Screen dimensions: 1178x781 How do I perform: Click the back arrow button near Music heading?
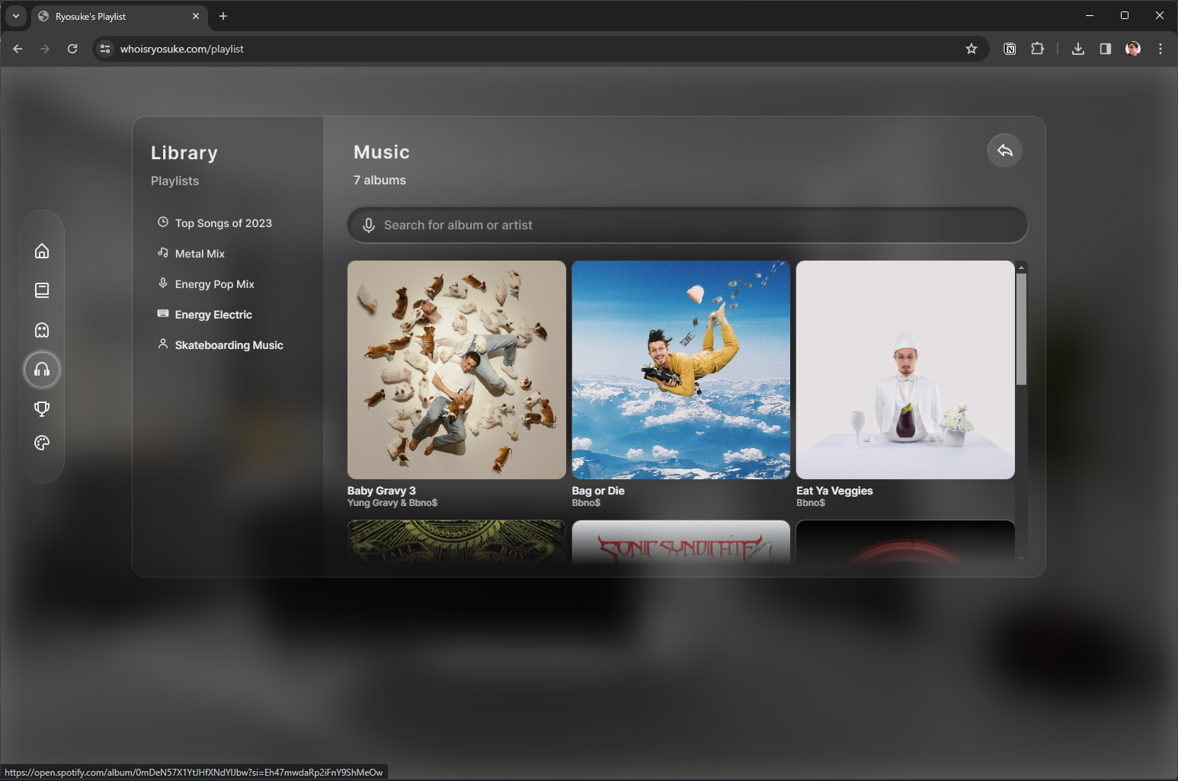1004,150
